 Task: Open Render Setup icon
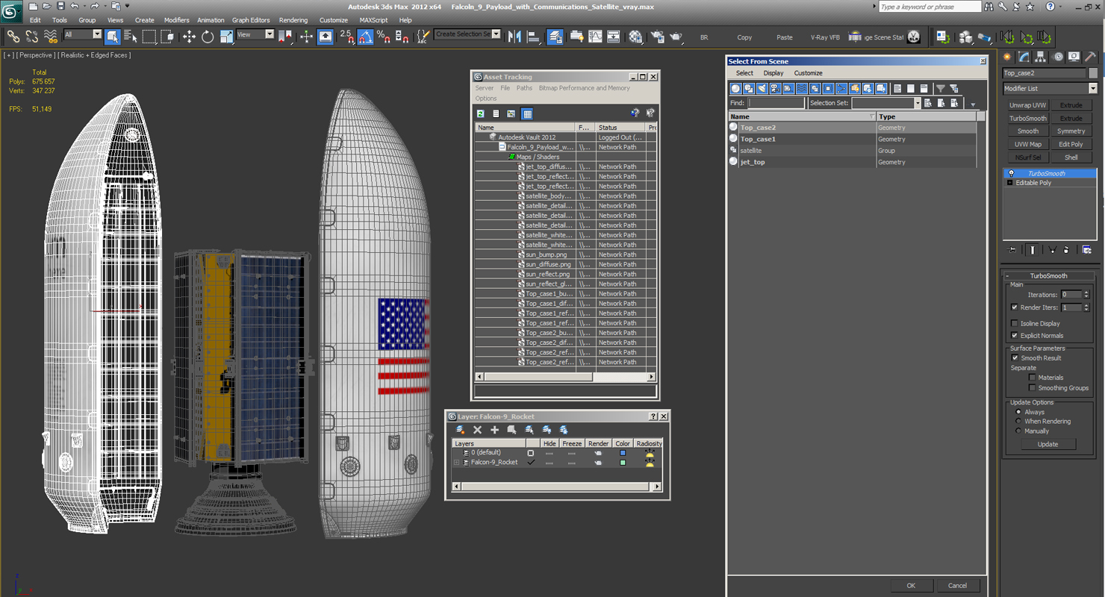point(658,37)
